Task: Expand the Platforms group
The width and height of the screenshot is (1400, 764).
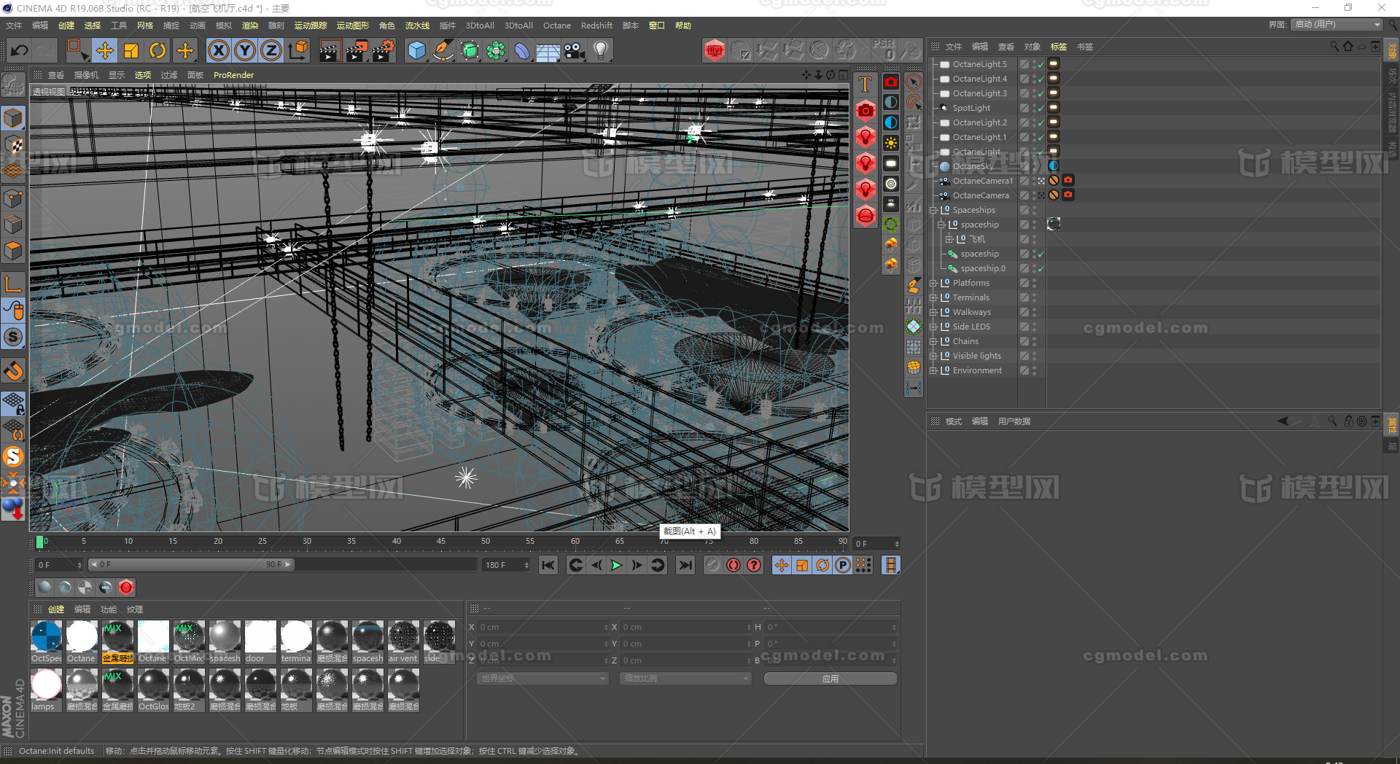Action: (933, 283)
